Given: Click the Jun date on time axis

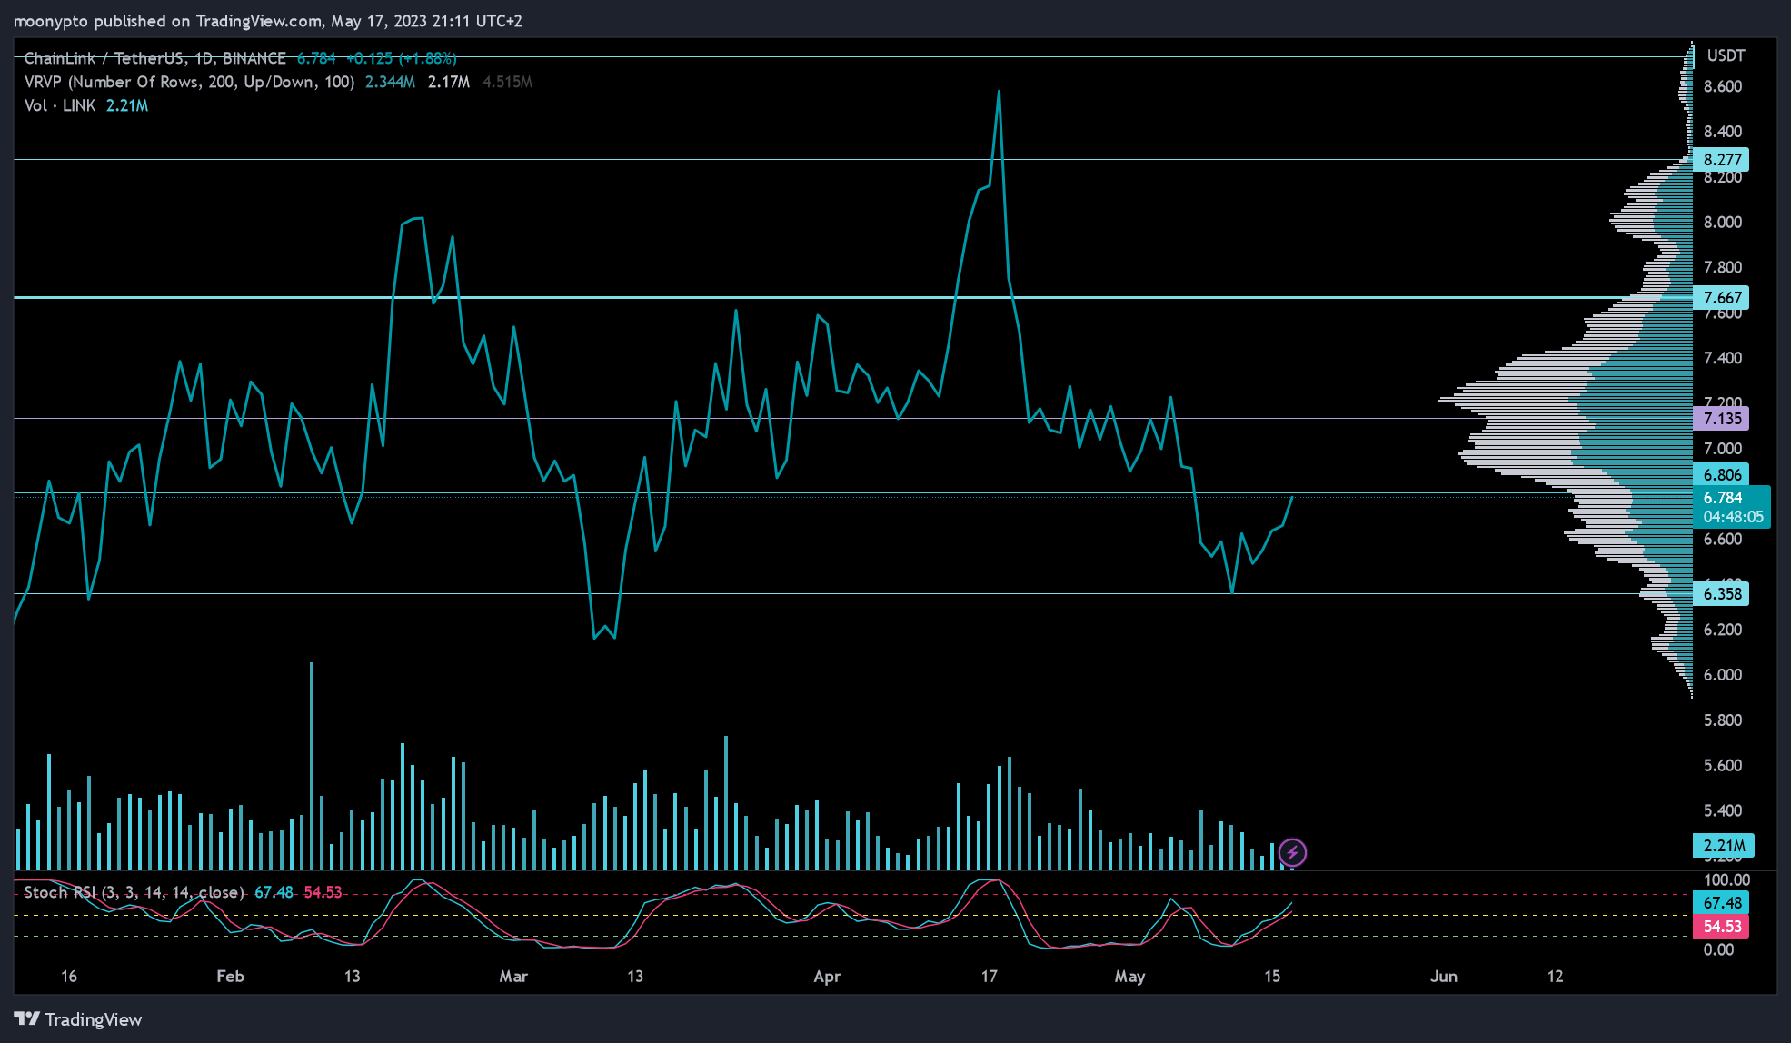Looking at the screenshot, I should (1444, 977).
